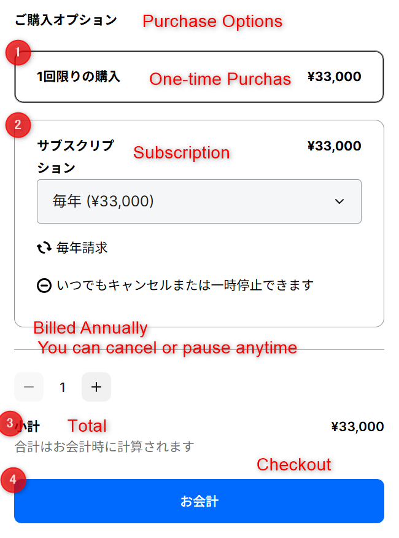Click the red "You can cancel or pause anytime" text

coord(168,348)
